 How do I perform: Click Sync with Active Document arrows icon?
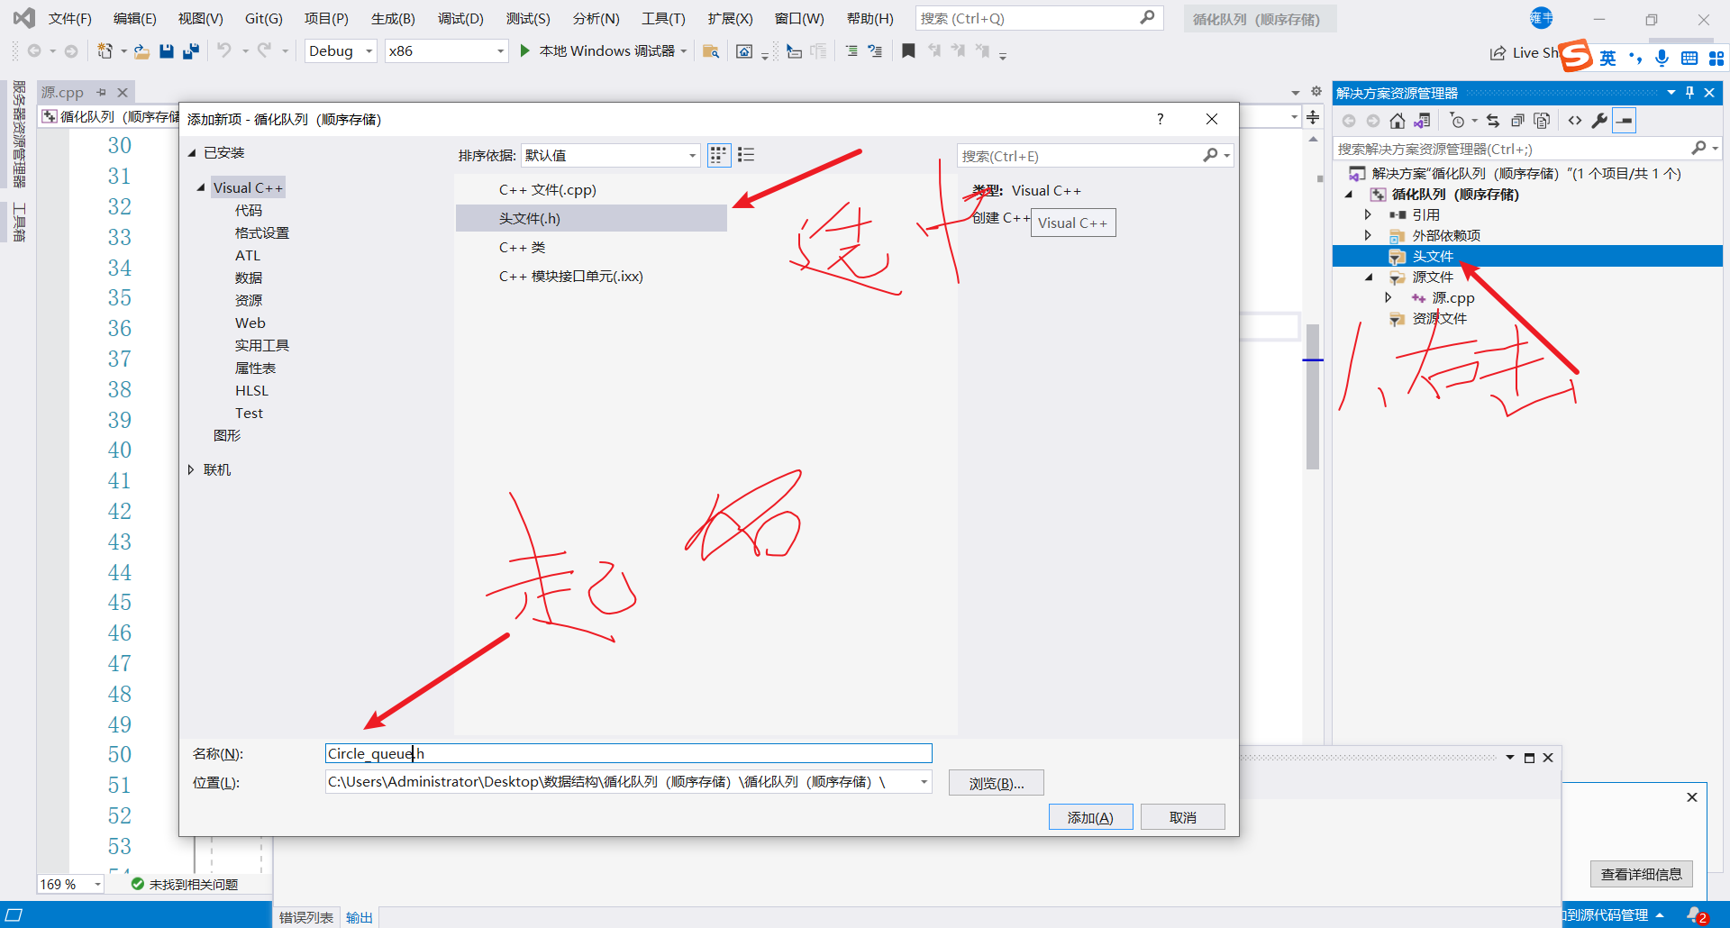[1493, 121]
